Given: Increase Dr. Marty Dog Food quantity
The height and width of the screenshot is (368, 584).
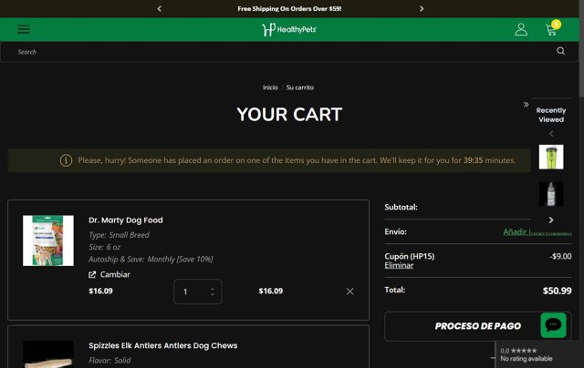Looking at the screenshot, I should pyautogui.click(x=213, y=289).
